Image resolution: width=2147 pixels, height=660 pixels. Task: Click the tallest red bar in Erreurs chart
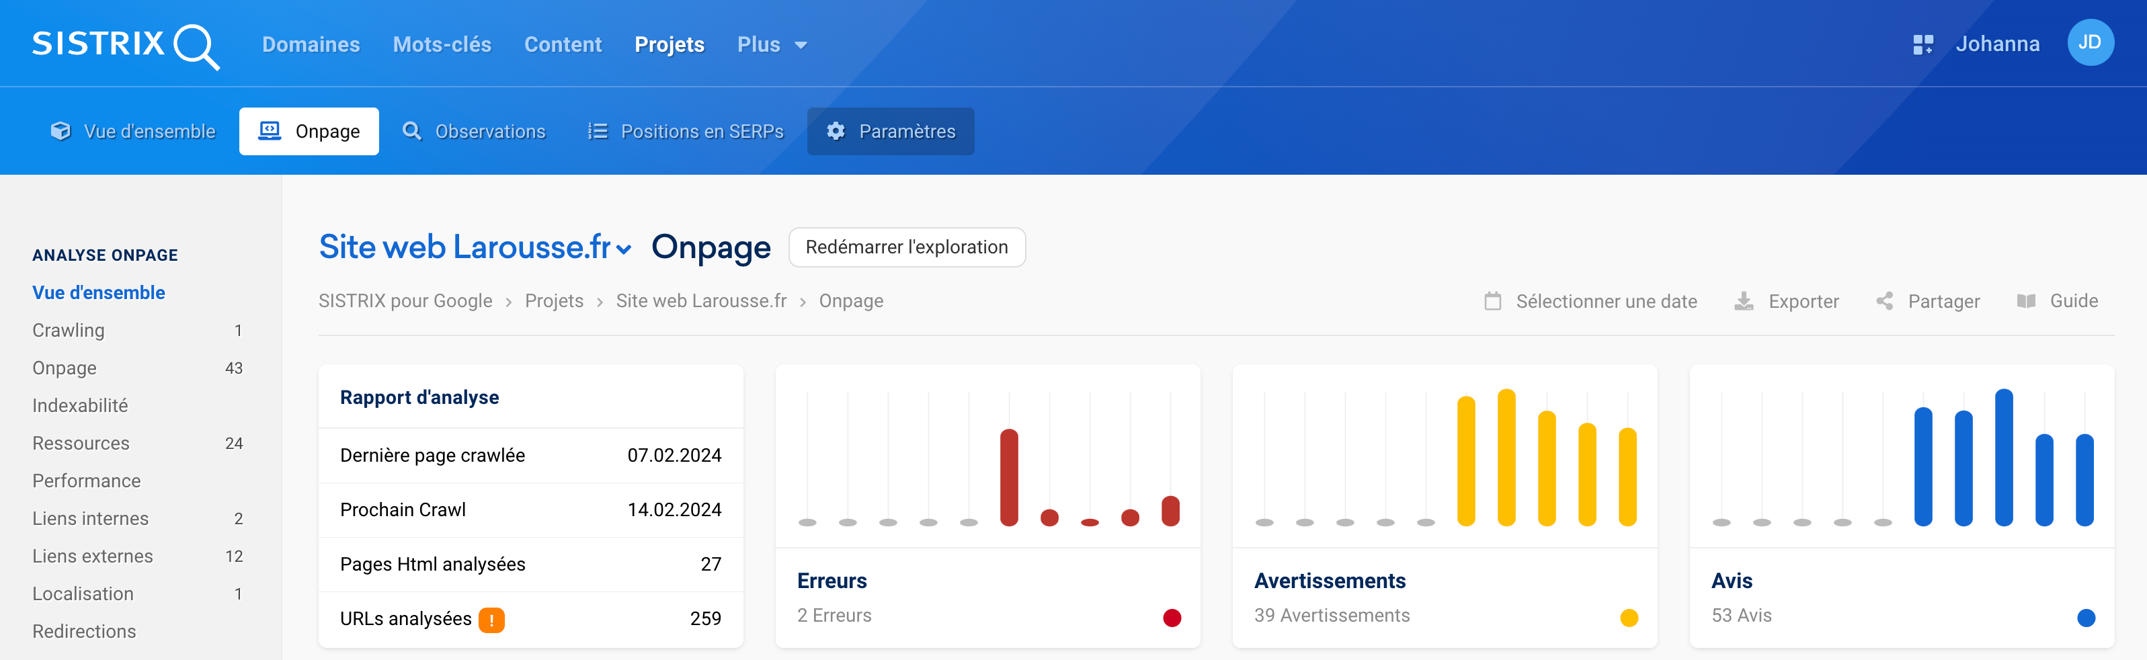(x=1008, y=477)
